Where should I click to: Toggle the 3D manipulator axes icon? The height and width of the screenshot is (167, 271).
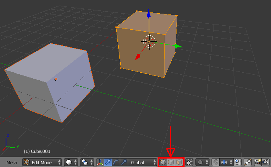tap(100, 162)
